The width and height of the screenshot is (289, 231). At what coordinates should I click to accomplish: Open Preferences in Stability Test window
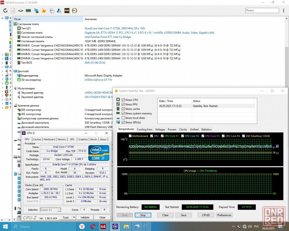224,215
